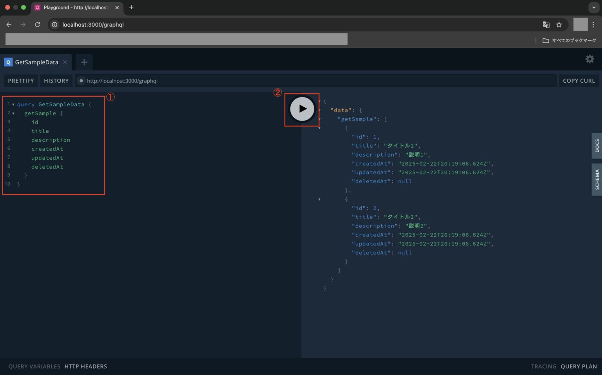Collapse the second getSample result object
The width and height of the screenshot is (602, 375).
(319, 199)
